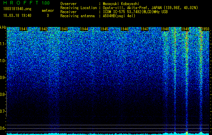Click the 0.6 frequency axis label

[3, 128]
